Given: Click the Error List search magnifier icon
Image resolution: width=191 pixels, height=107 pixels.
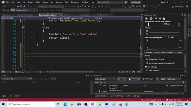Looking at the screenshot, I should [x=184, y=82].
